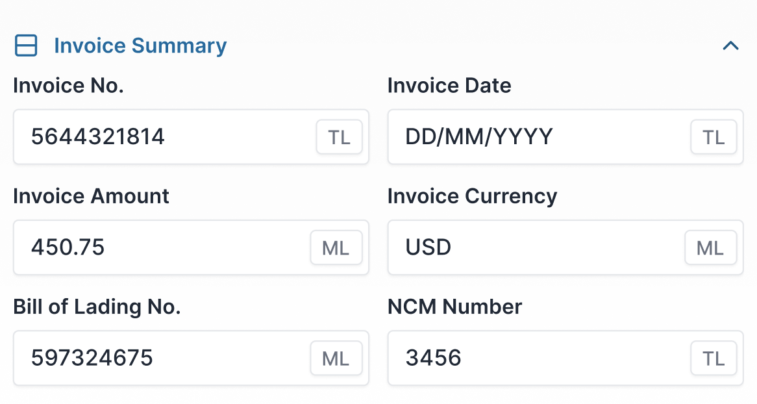Click ML badge in Invoice Currency field
The width and height of the screenshot is (757, 404).
pos(710,247)
